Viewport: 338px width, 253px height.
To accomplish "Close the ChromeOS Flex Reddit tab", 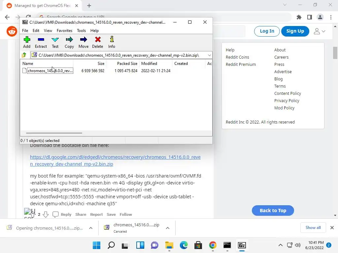I will point(77,6).
